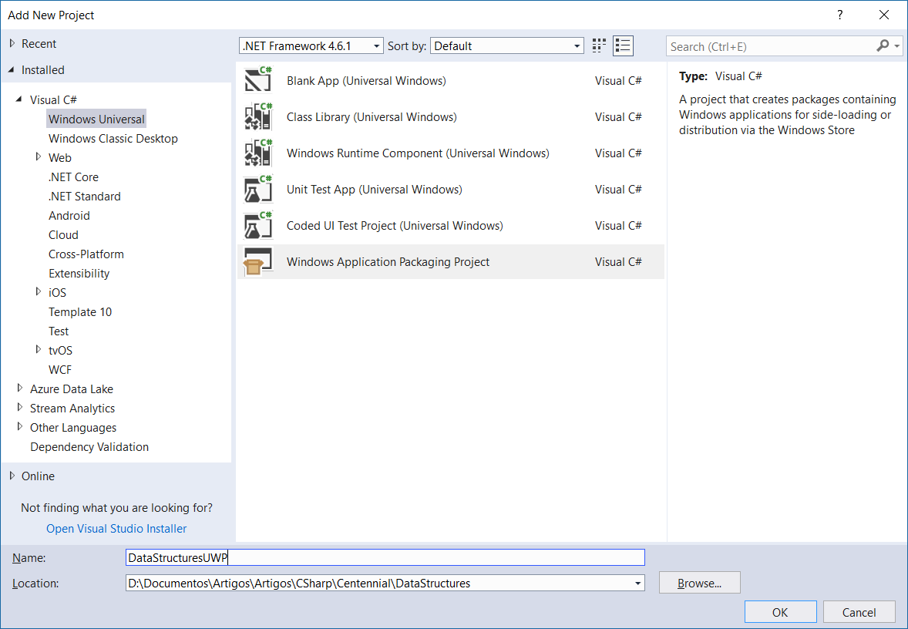Click the Blank App template icon
908x629 pixels.
(257, 80)
